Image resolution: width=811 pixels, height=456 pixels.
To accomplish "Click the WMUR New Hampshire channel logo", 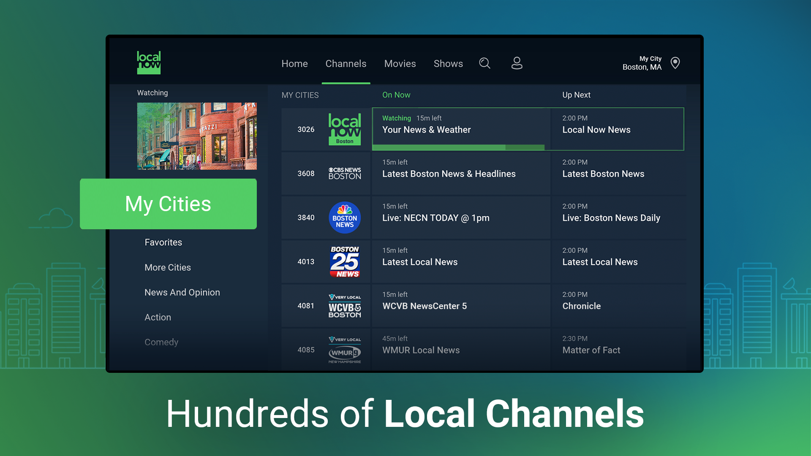I will pyautogui.click(x=345, y=350).
